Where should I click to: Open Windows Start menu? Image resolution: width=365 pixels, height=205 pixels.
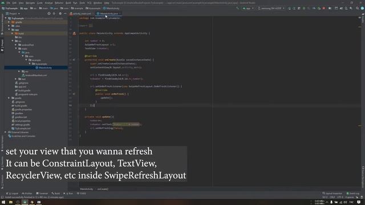click(3, 202)
